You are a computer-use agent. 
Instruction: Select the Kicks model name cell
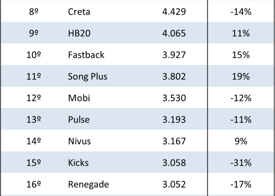pos(78,162)
